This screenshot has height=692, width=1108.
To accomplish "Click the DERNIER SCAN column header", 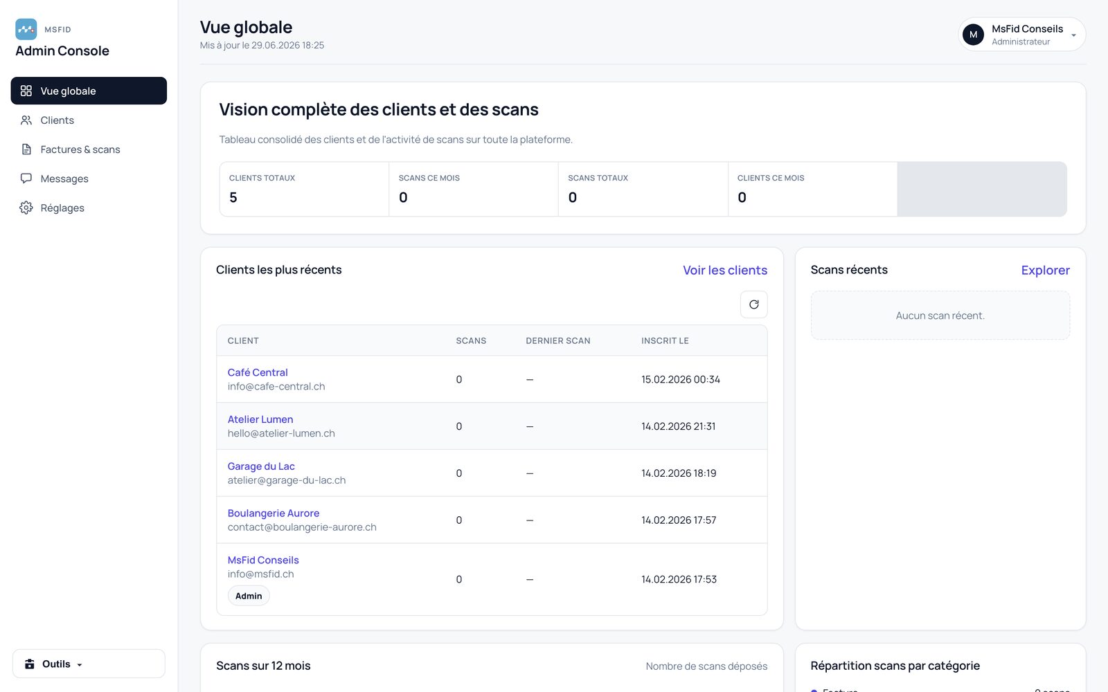I will coord(558,340).
